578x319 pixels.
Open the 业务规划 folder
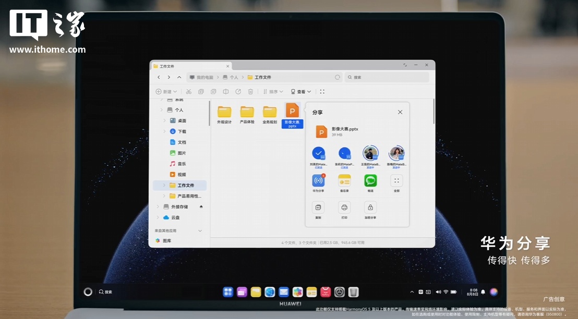pyautogui.click(x=270, y=115)
